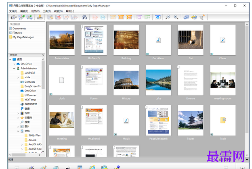Switch to thumbnail grid view icon
Screen dimensions: 252x169
(x=113, y=17)
